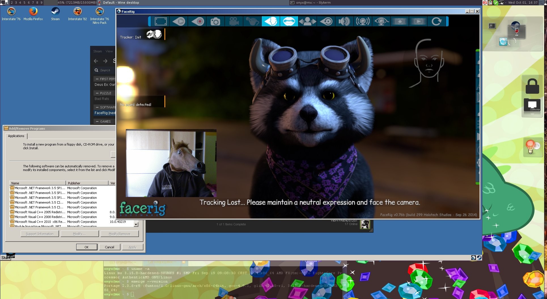Click the Modify/Remove button
The image size is (547, 299).
coord(119,234)
